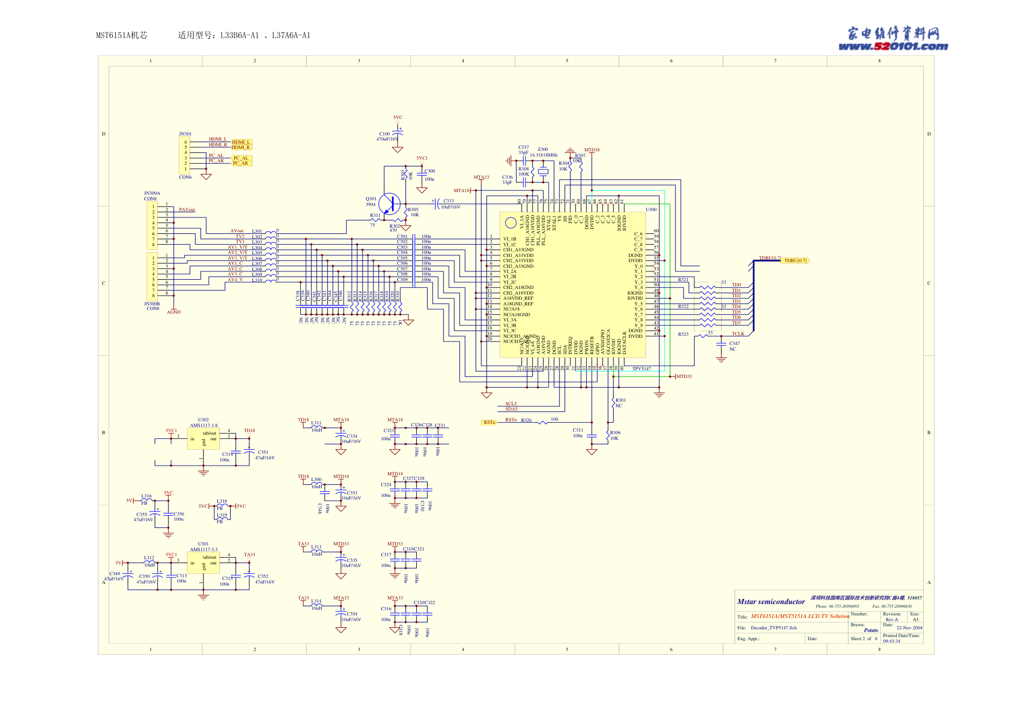Select the R326 resistor label
This screenshot has height=703, width=1020.
tap(526, 420)
